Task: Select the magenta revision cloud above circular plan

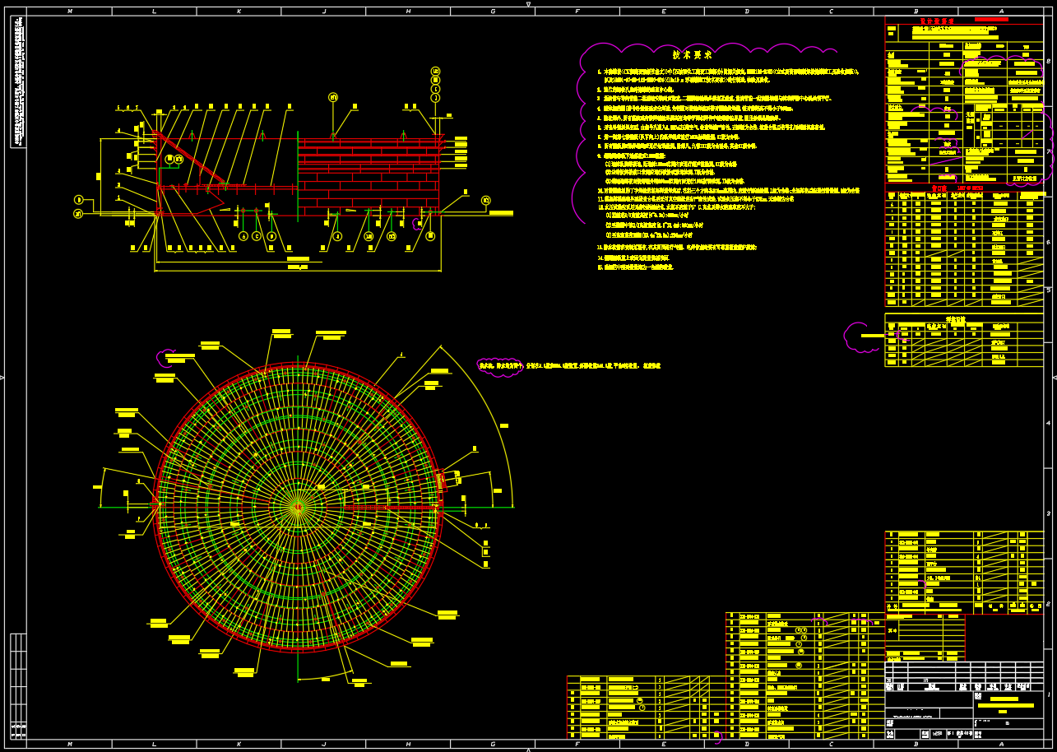Action: click(x=168, y=358)
